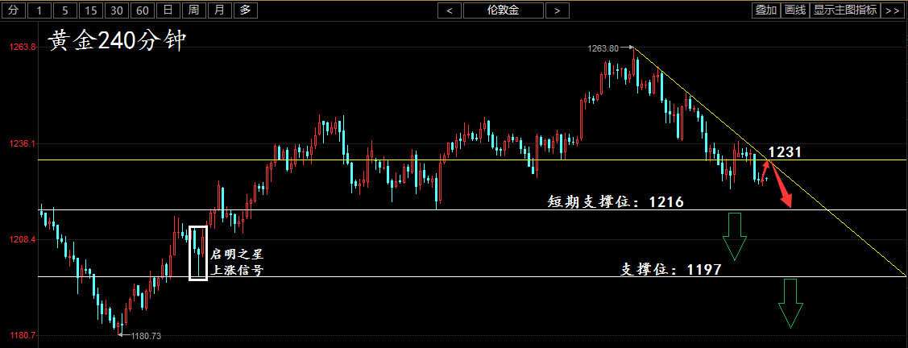This screenshot has height=348, width=908.
Task: Open the 画线 drawing tool
Action: point(795,10)
